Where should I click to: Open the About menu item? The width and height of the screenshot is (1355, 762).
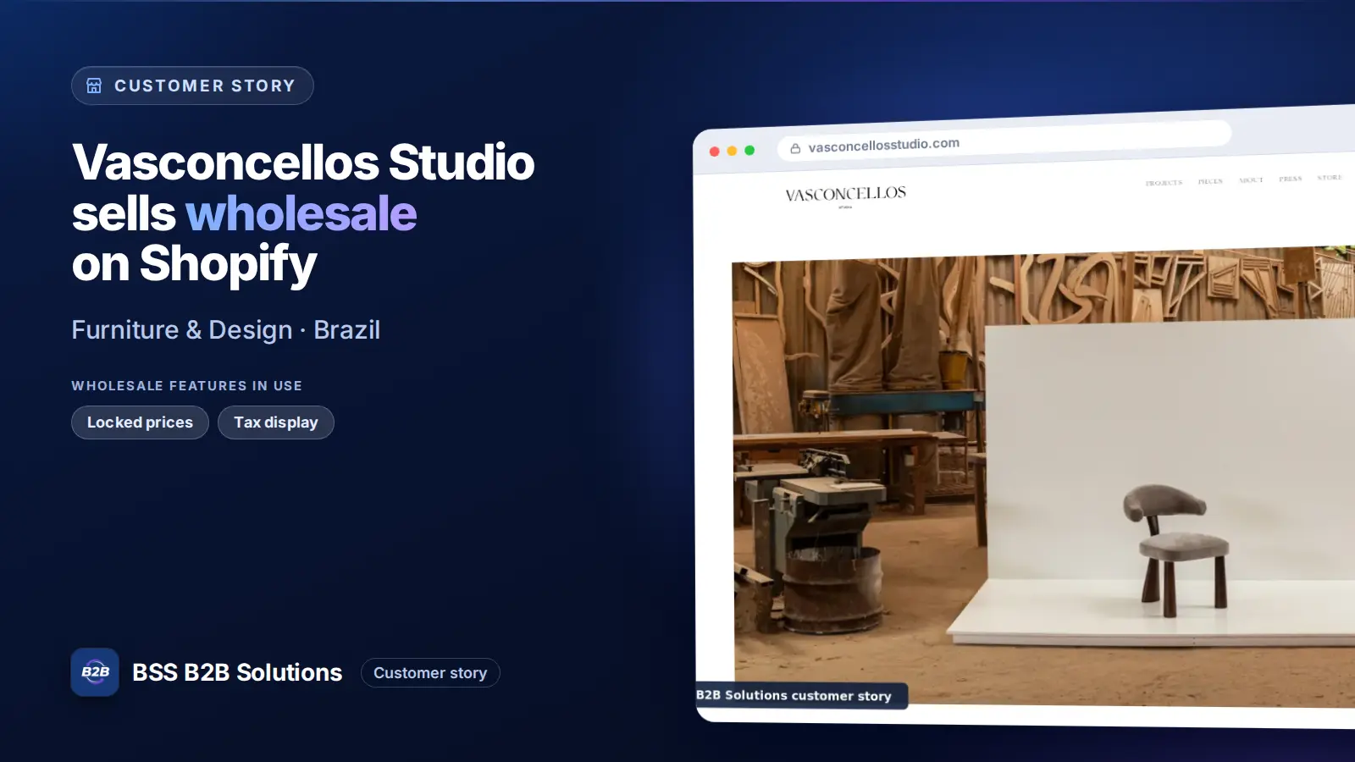pyautogui.click(x=1251, y=180)
